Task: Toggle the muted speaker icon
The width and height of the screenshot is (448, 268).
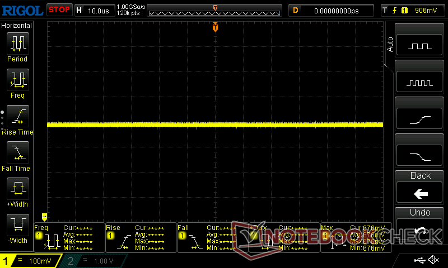Action: [x=433, y=260]
